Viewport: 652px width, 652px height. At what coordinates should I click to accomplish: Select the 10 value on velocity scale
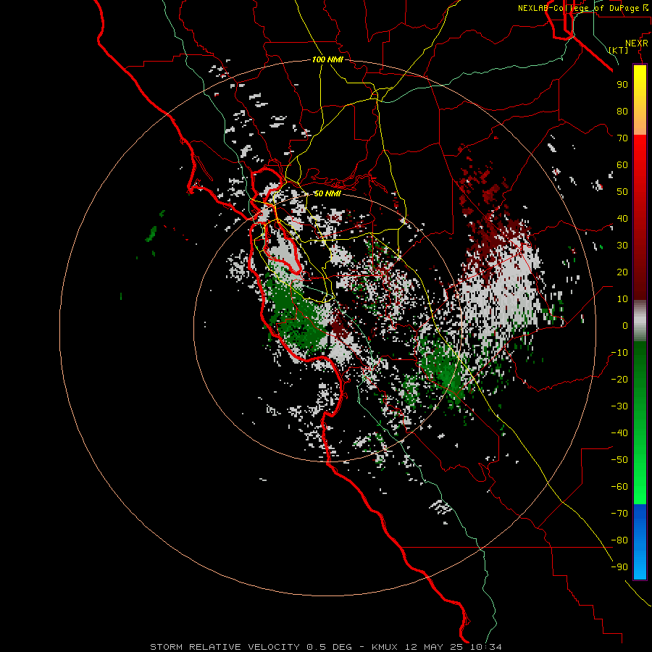click(622, 299)
